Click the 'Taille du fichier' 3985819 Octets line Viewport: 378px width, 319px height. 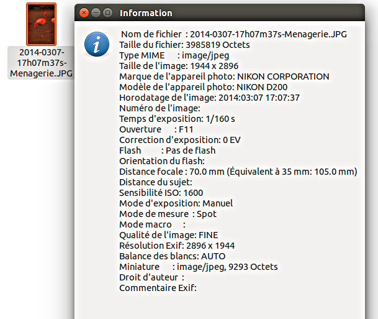[x=184, y=45]
